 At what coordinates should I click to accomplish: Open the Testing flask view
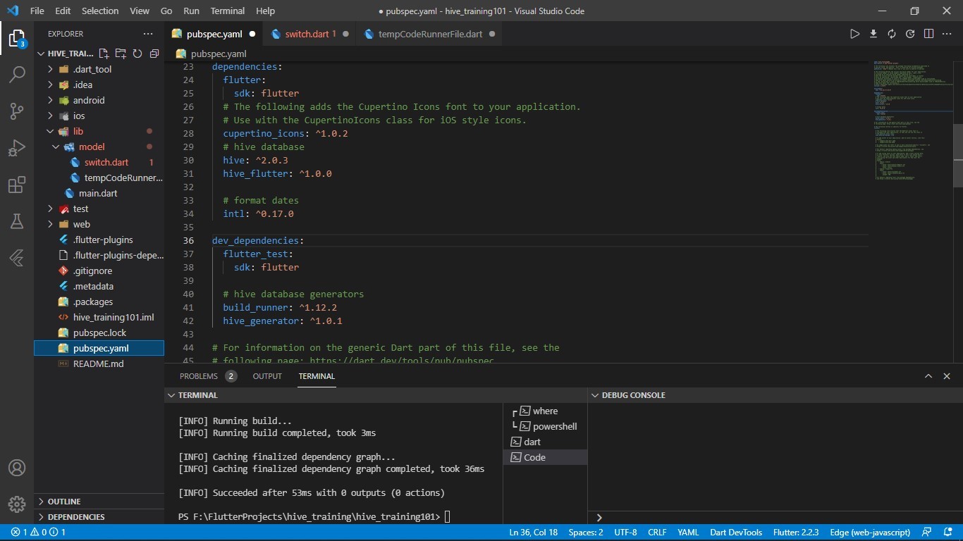17,221
